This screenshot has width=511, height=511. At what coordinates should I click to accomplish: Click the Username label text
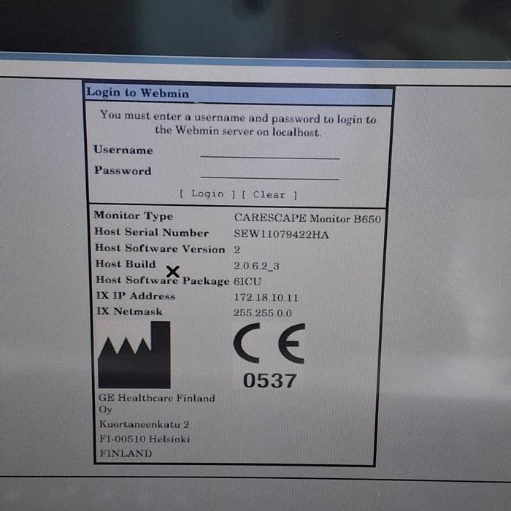coord(123,150)
